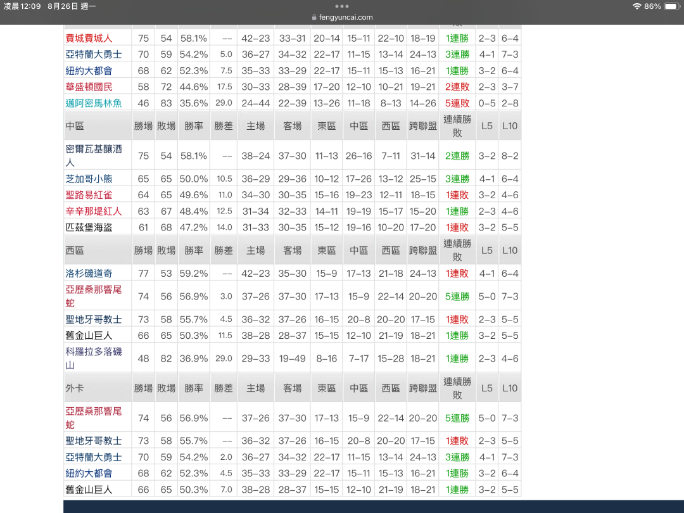The width and height of the screenshot is (684, 513).
Task: Open 亞特蘭大勇士 link in the 外卡 section
Action: click(x=94, y=457)
